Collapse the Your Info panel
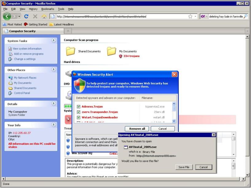 point(54,125)
